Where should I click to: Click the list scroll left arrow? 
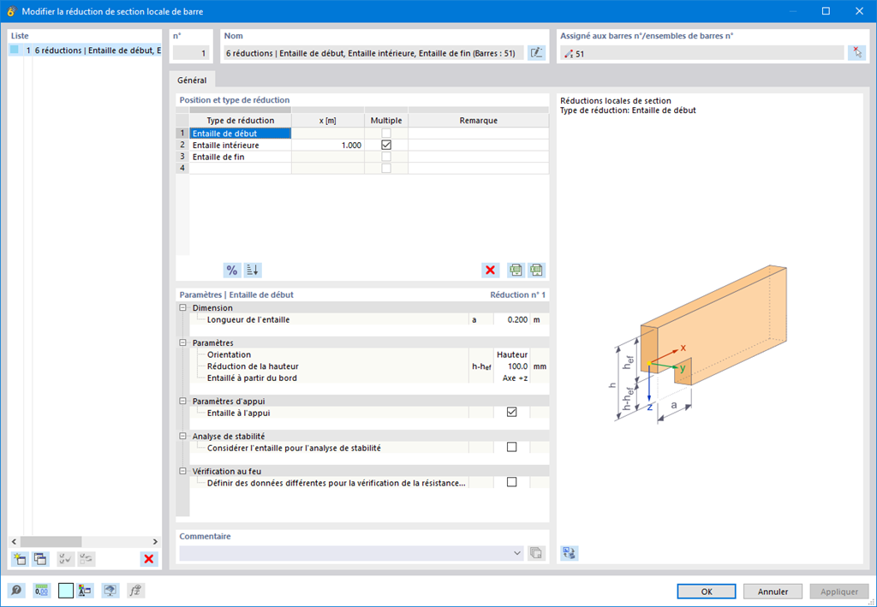(15, 542)
